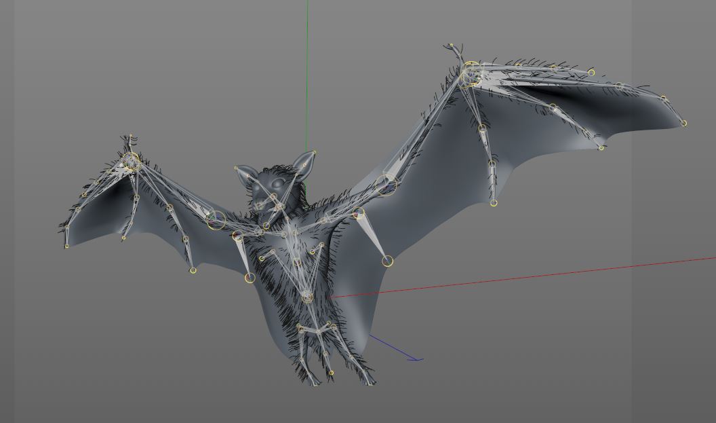Select the large wrist joint on the raised wing

[x=471, y=73]
